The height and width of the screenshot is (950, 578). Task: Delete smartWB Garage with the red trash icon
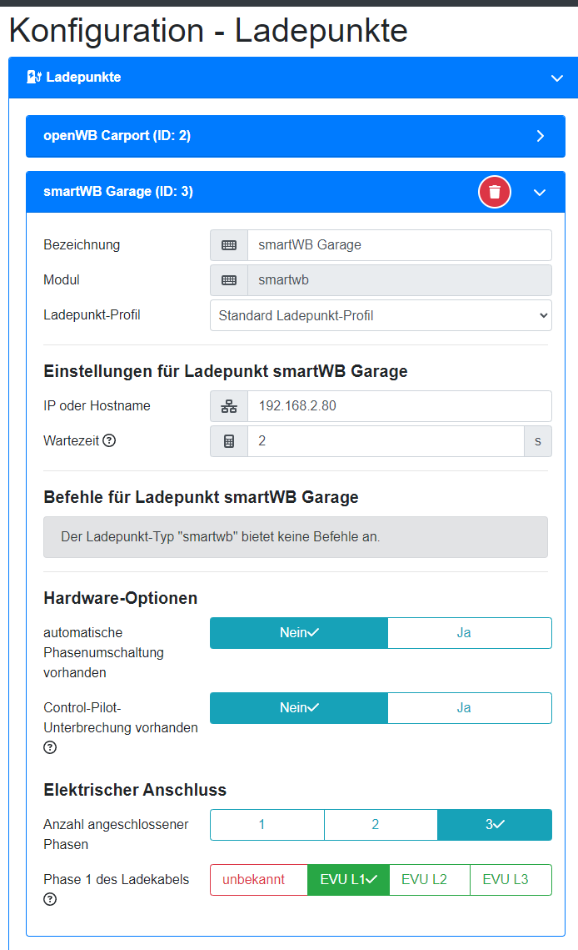(x=495, y=192)
